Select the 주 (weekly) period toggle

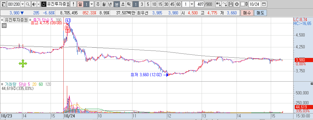click(98, 4)
